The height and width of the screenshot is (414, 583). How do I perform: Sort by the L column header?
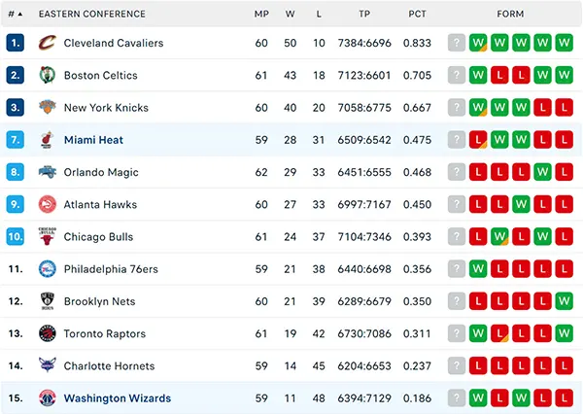319,15
